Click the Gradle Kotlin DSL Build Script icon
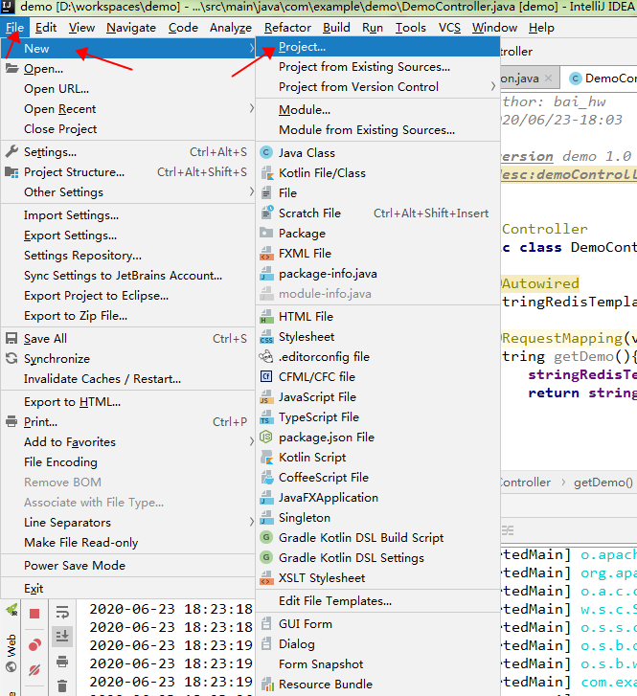The width and height of the screenshot is (637, 696). [x=266, y=537]
